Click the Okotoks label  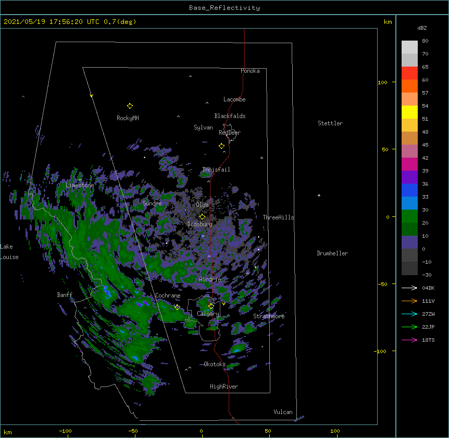pyautogui.click(x=215, y=364)
